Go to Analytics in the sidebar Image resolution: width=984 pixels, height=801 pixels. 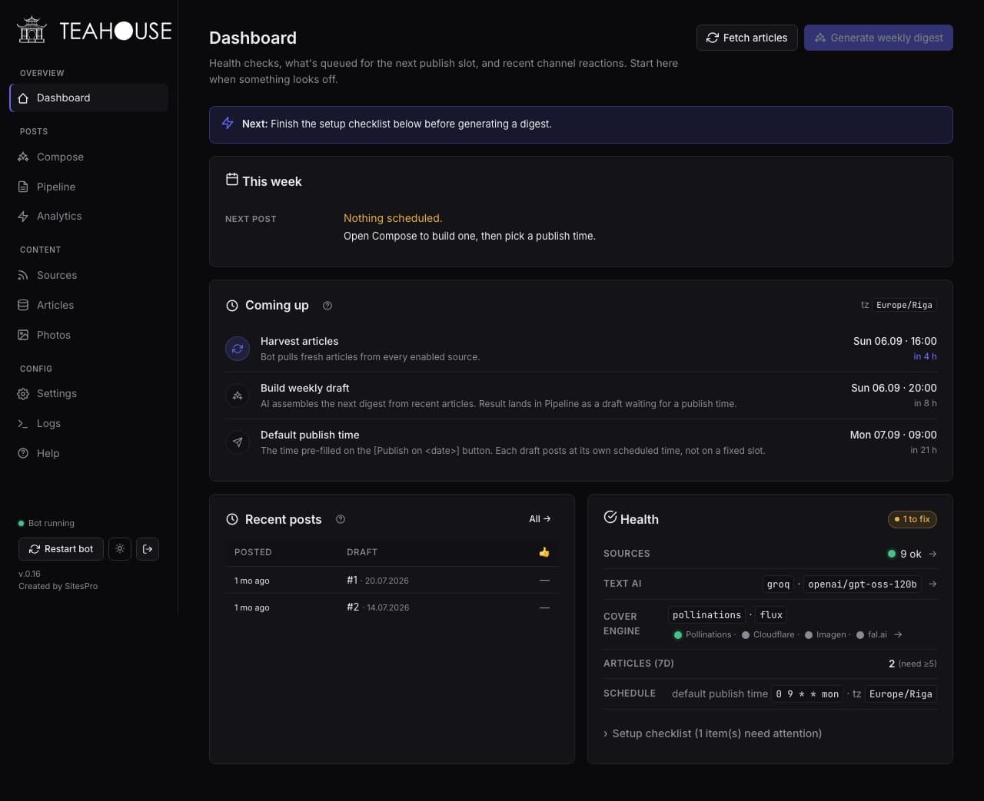tap(88, 216)
